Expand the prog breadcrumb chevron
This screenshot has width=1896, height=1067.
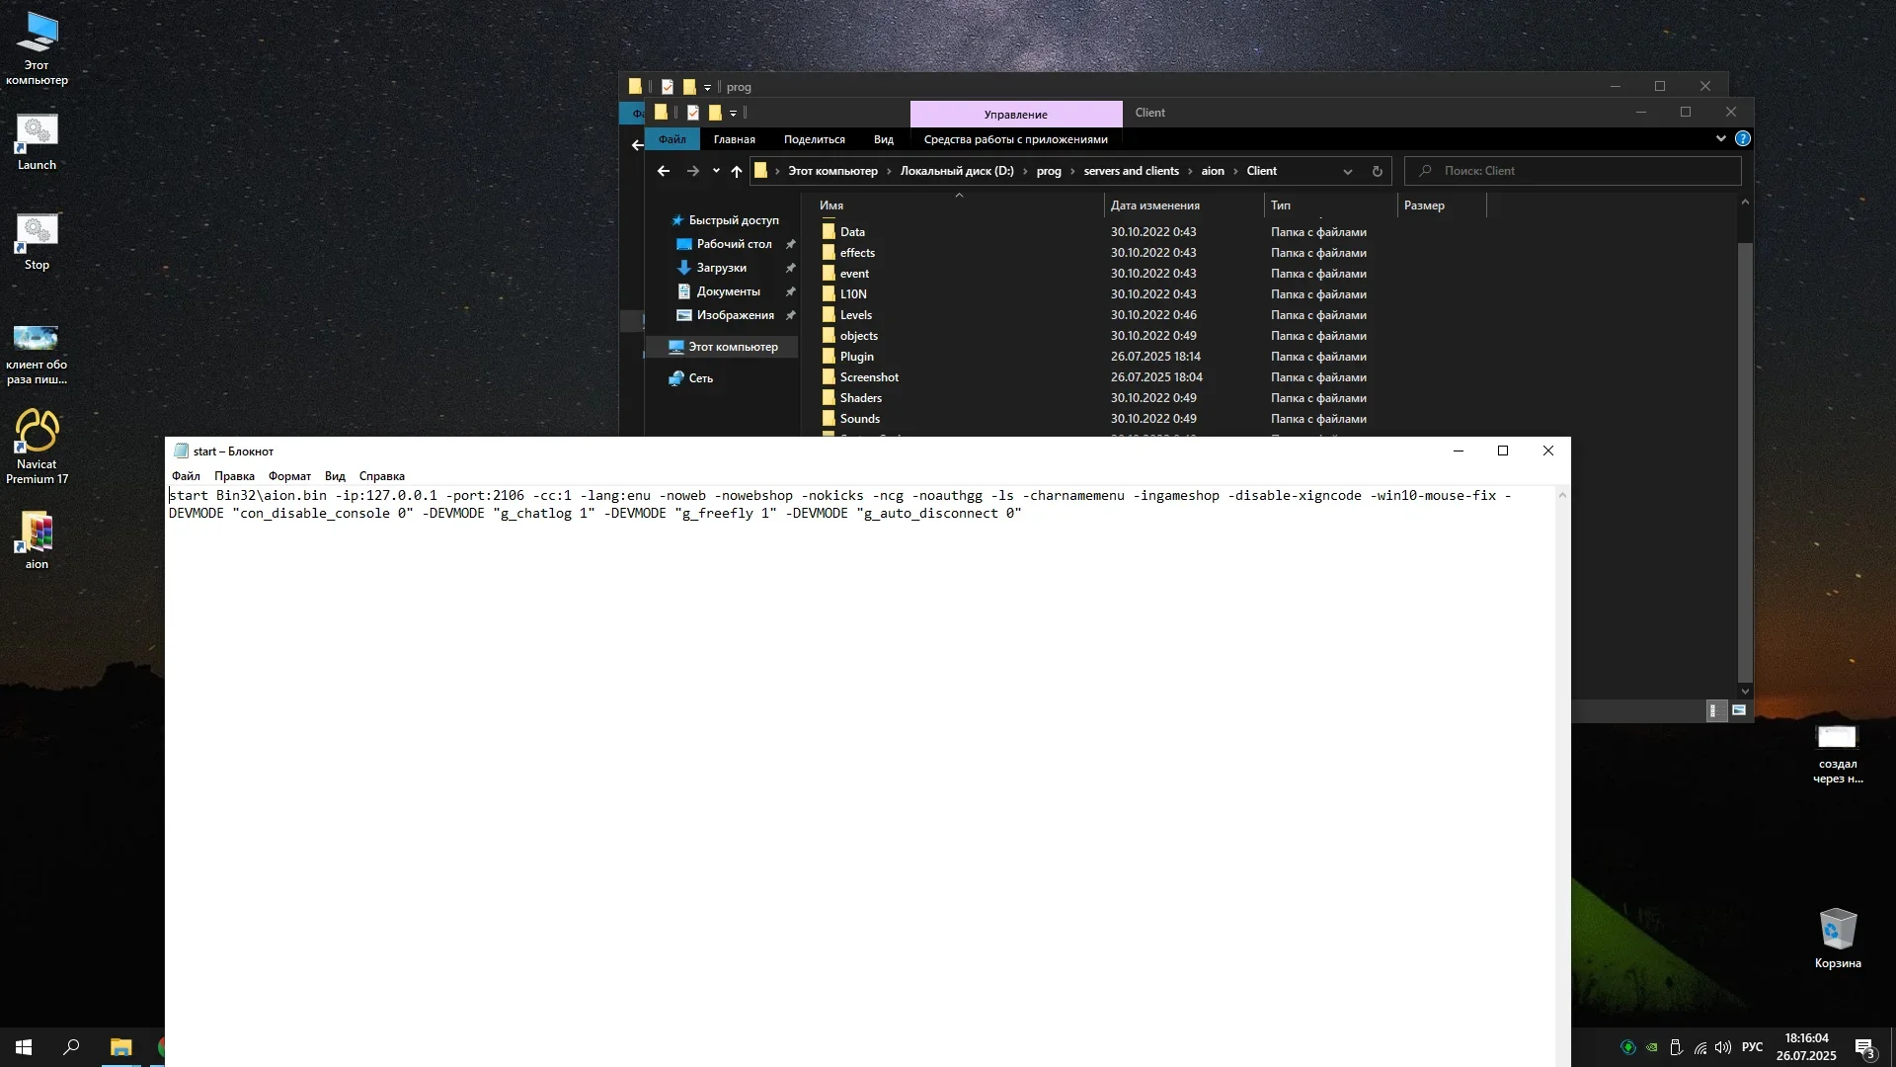click(1072, 171)
